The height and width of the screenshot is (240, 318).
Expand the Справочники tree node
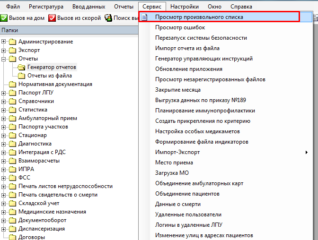(x=3, y=102)
